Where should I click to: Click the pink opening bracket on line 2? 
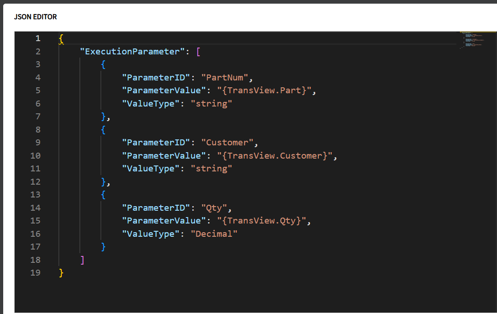(x=198, y=51)
